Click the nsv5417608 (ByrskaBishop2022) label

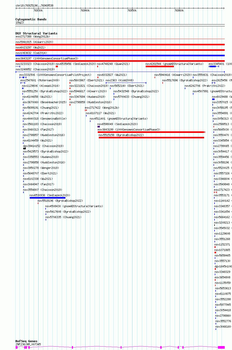pyautogui.click(x=68, y=212)
